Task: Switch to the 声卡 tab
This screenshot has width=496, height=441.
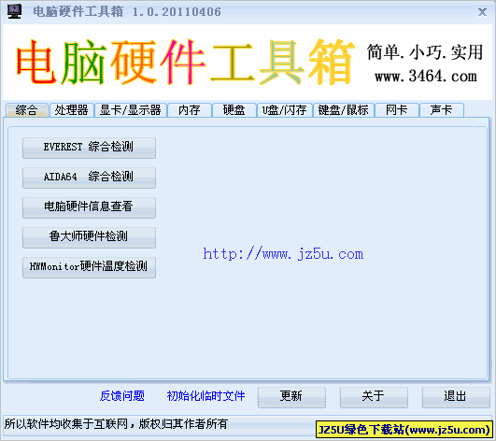Action: pyautogui.click(x=442, y=110)
